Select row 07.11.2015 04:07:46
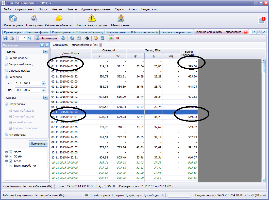 click(124, 127)
